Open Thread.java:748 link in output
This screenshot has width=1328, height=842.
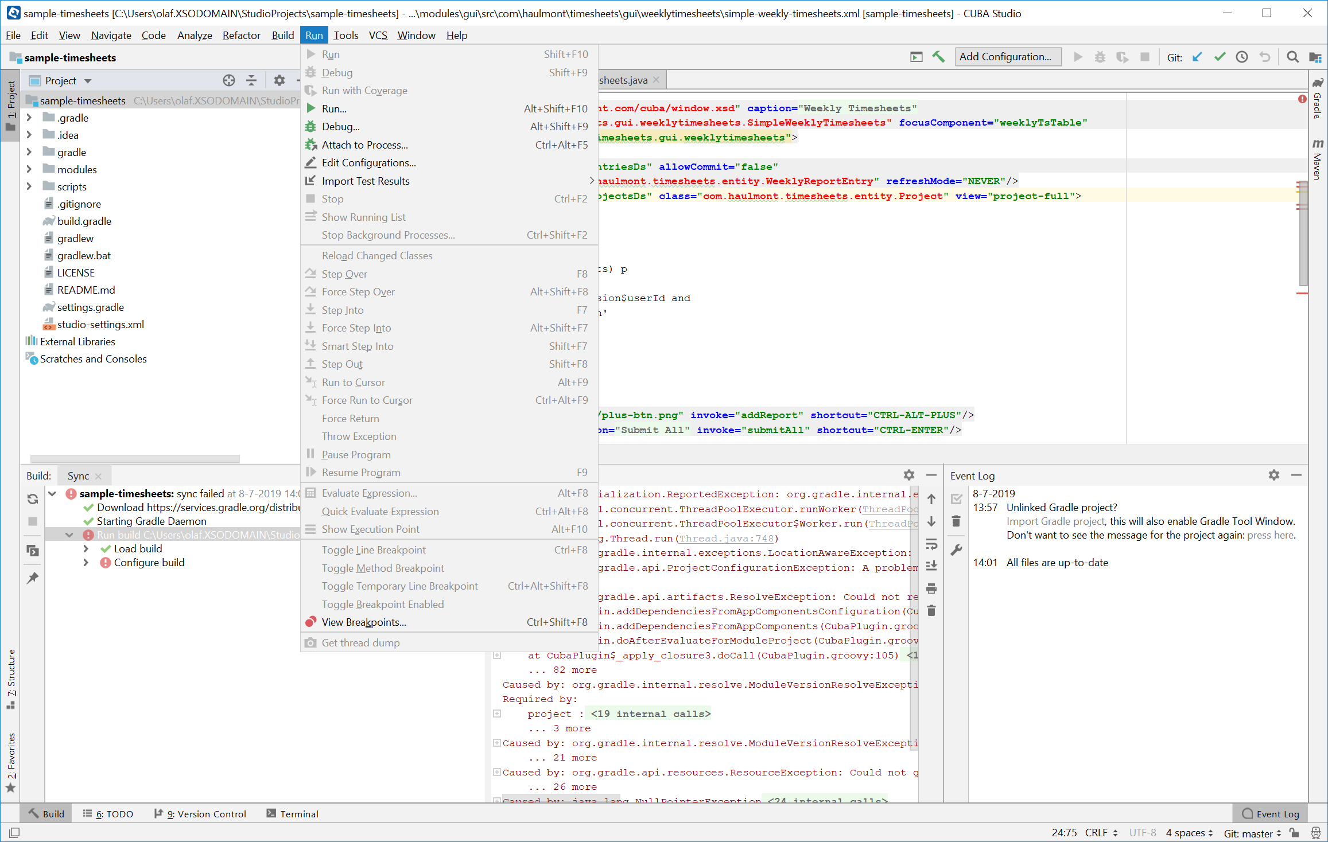click(727, 539)
